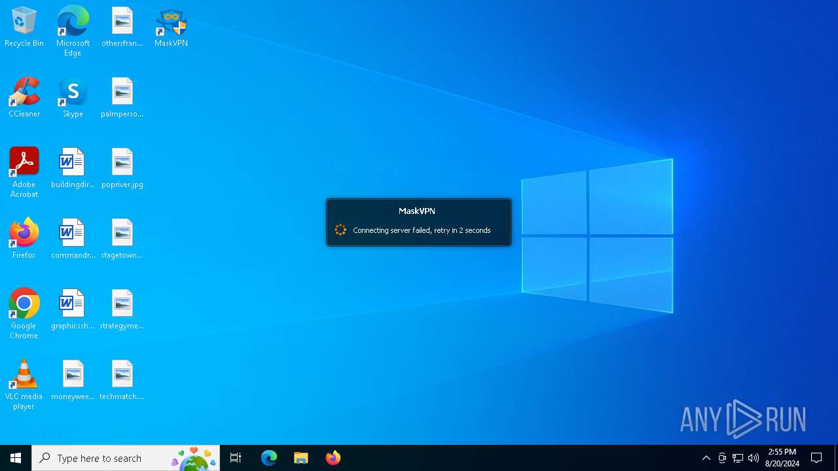Select the Google Chrome desktop shortcut
This screenshot has width=838, height=471.
pyautogui.click(x=24, y=314)
